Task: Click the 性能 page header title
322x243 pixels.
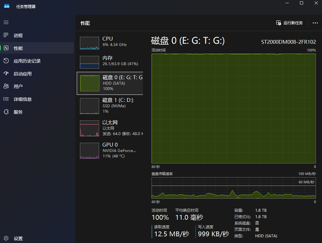Action: point(85,23)
